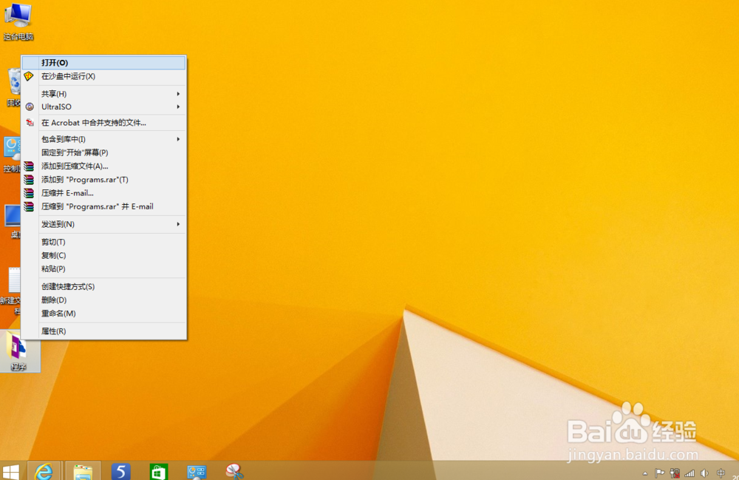
Task: Select 添加到 "Programs.rar"(T)
Action: 103,180
